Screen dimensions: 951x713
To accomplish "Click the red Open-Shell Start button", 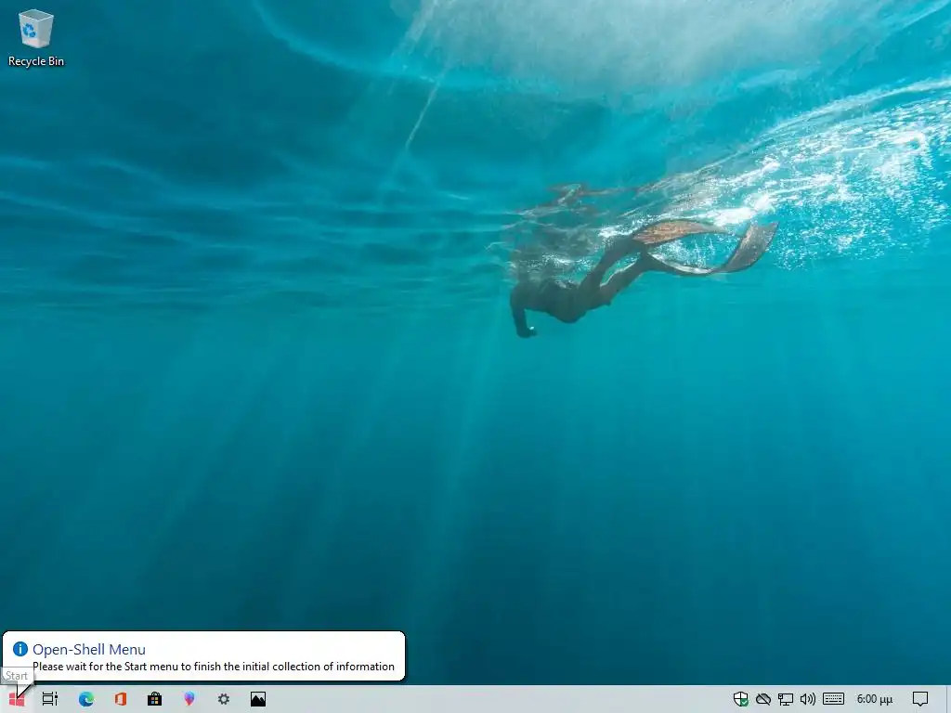I will point(17,700).
